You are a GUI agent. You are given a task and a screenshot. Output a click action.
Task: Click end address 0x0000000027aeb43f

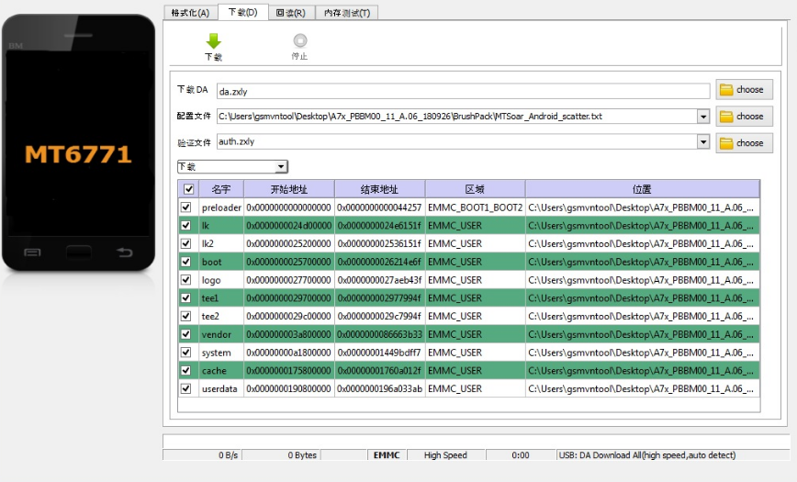pos(380,280)
